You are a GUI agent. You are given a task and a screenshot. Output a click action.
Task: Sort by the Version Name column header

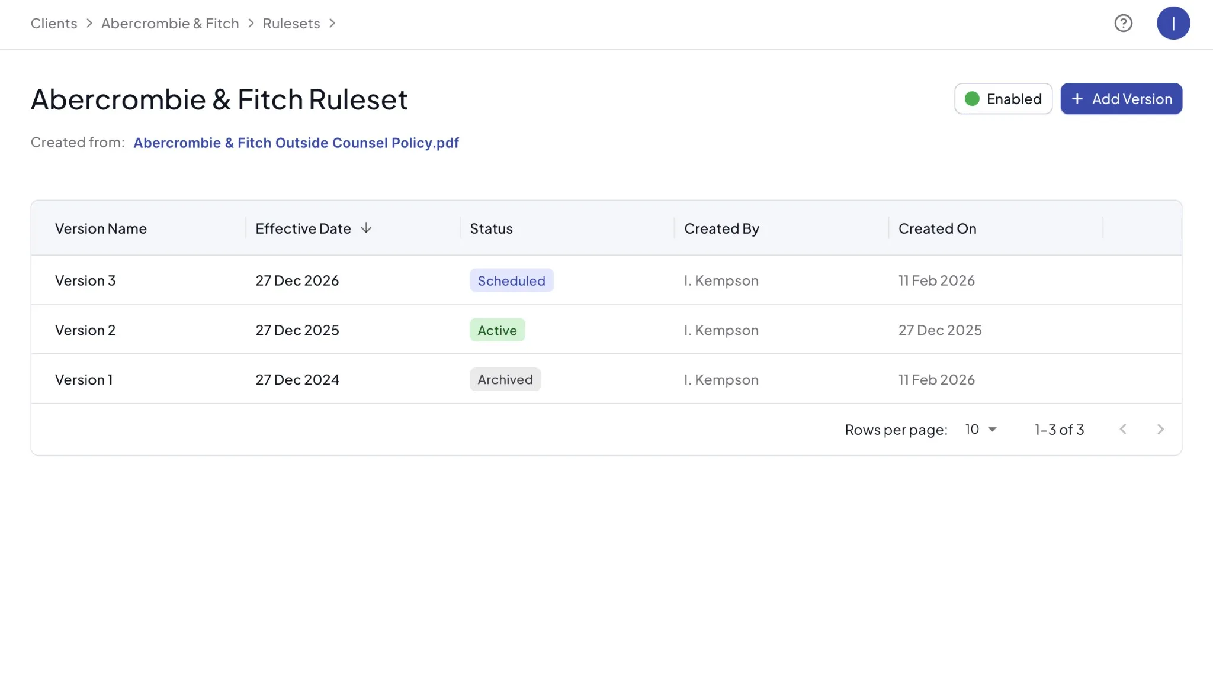click(x=101, y=228)
